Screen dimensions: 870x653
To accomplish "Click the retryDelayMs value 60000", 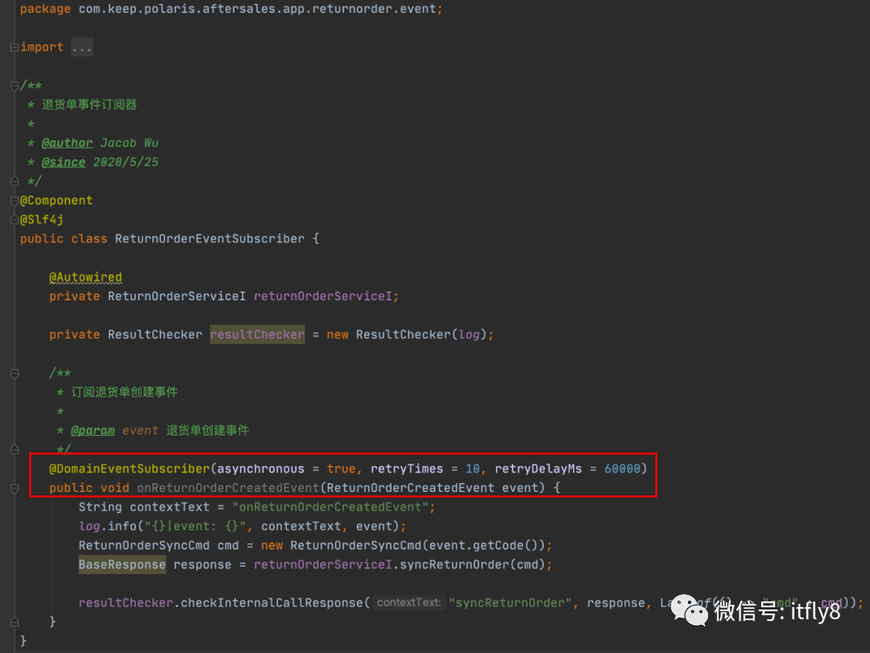I will [x=622, y=469].
